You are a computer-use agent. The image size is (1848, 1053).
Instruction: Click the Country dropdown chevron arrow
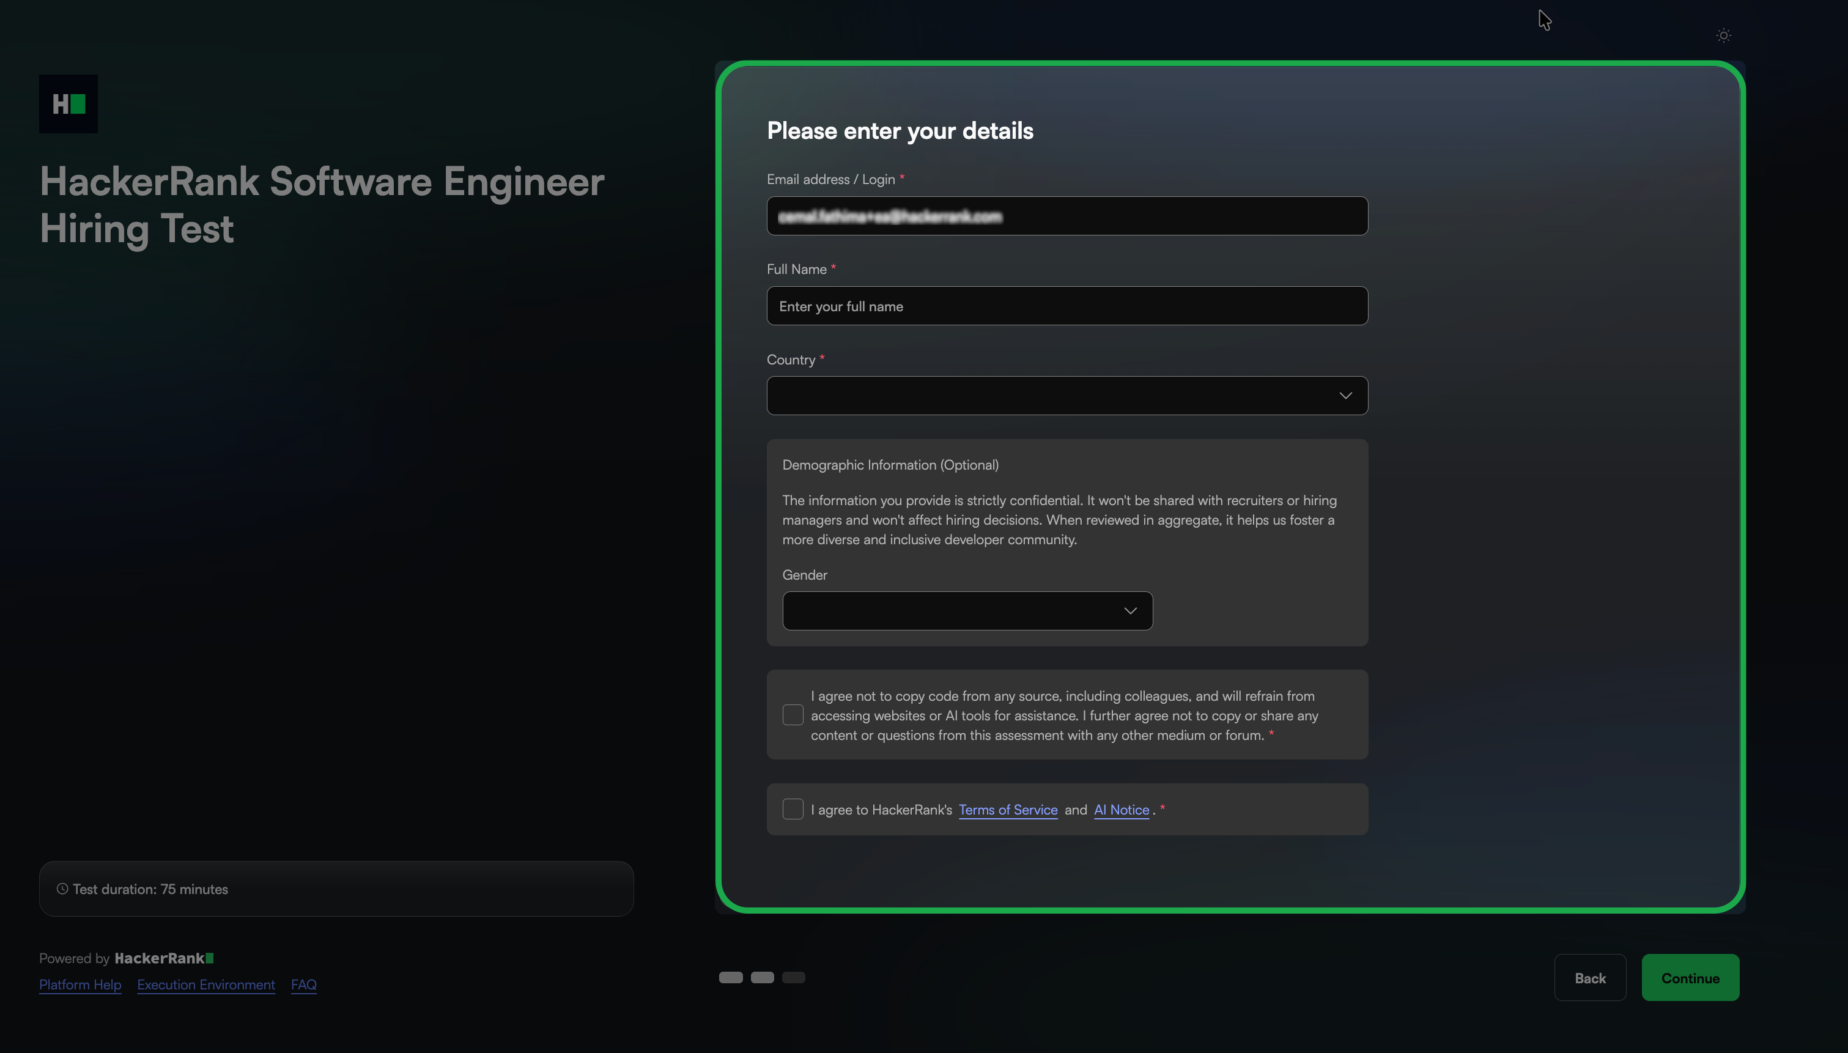1345,396
